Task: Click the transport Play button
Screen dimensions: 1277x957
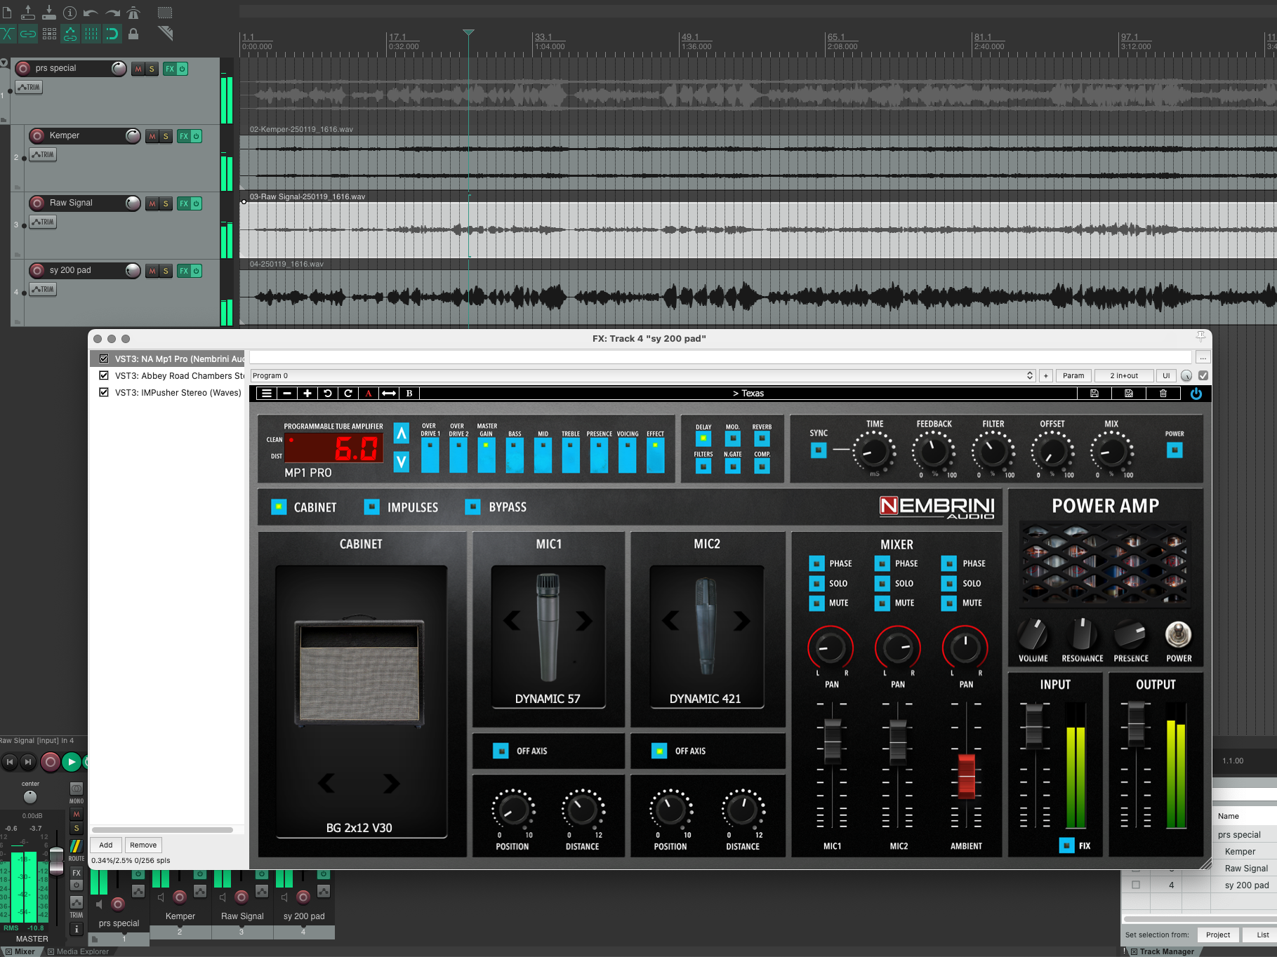Action: coord(71,761)
